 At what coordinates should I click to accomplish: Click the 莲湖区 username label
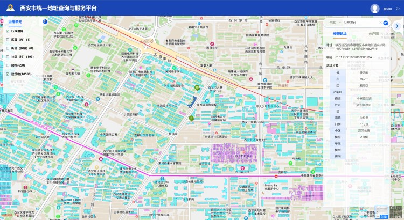click(x=387, y=9)
